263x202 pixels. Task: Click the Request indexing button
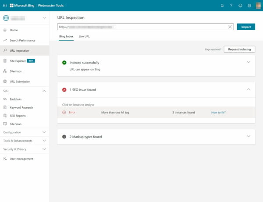pos(239,50)
